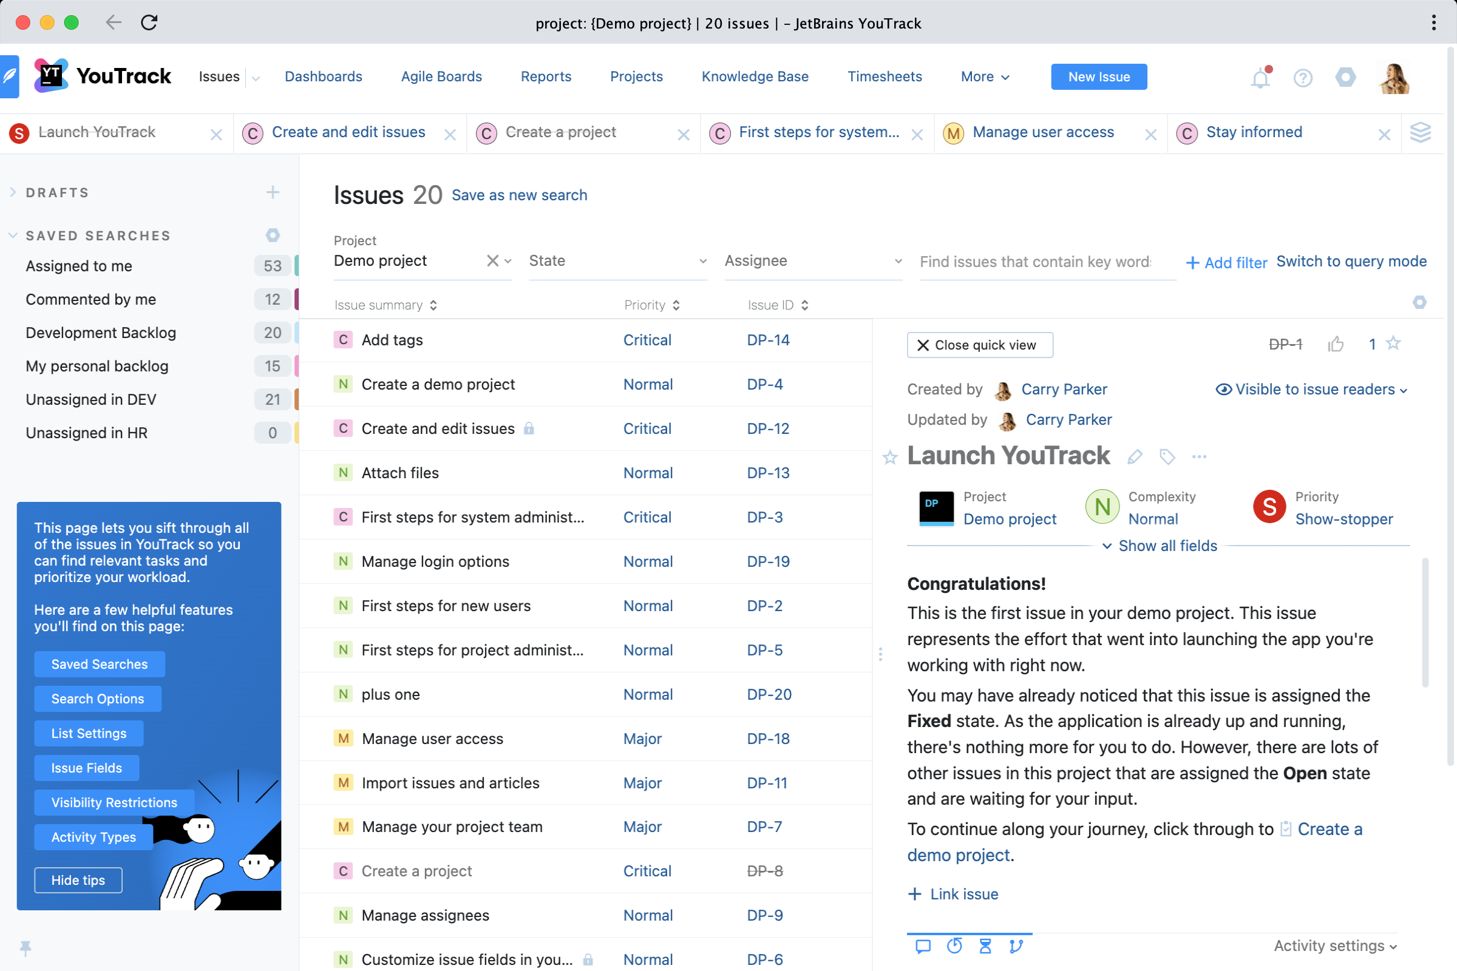Open the notifications bell icon

[x=1260, y=78]
